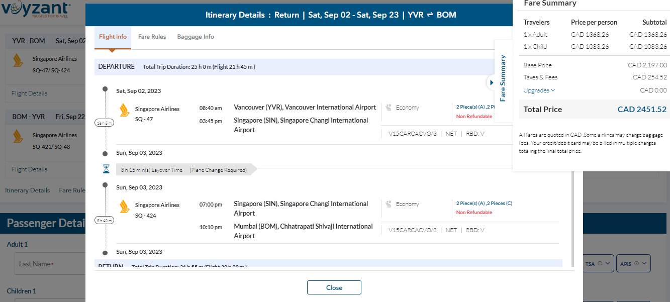The width and height of the screenshot is (670, 302).
Task: Open the TSA dropdown
Action: click(x=600, y=263)
